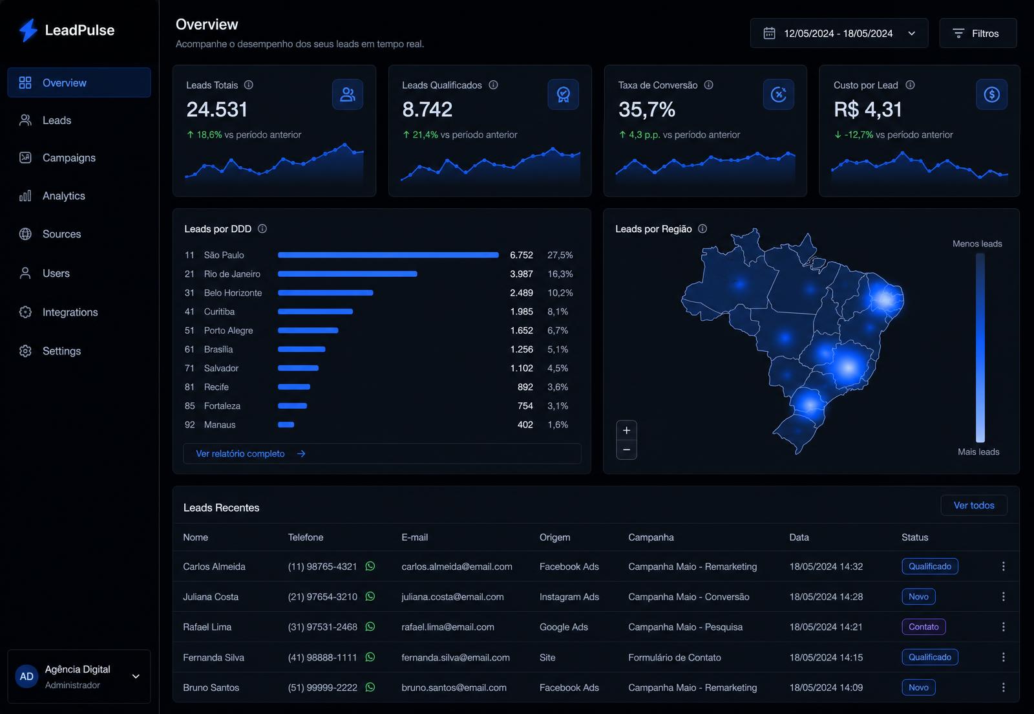Viewport: 1034px width, 714px height.
Task: Click the São Paulo DDD 11 bar
Action: 388,255
